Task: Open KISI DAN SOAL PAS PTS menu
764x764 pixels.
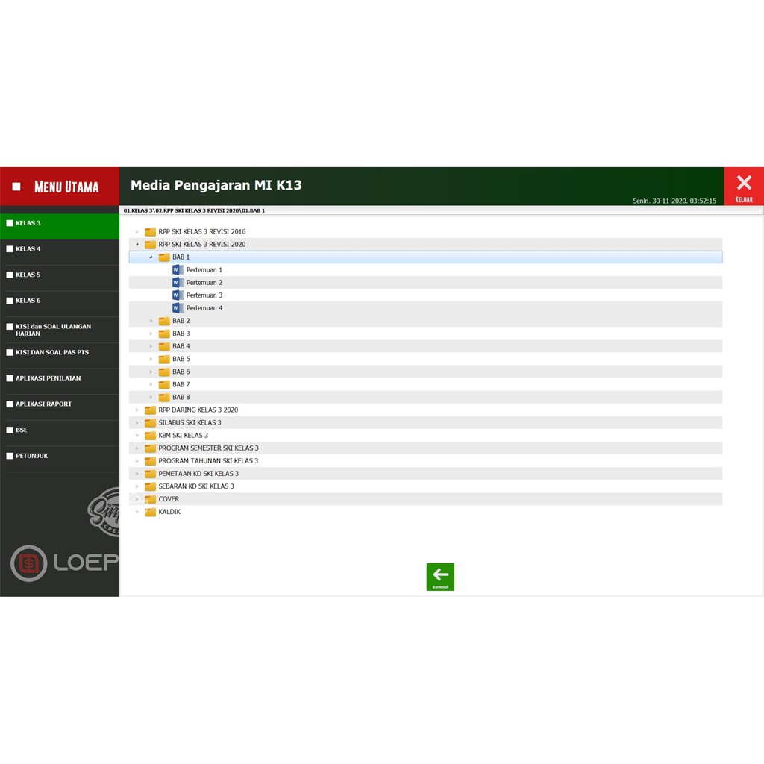Action: pyautogui.click(x=51, y=352)
